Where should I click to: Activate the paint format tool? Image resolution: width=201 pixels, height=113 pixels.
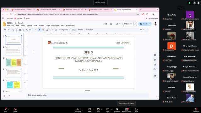(24, 30)
